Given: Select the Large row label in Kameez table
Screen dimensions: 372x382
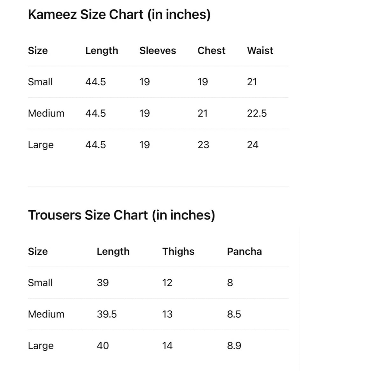Looking at the screenshot, I should click(x=41, y=145).
